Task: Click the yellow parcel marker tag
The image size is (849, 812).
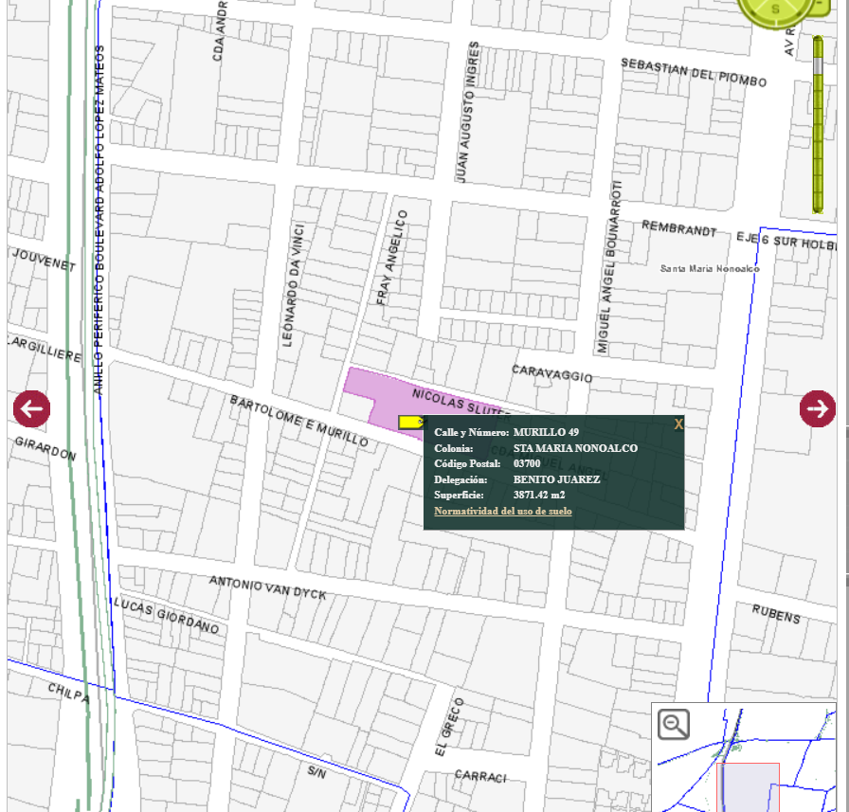Action: pos(411,423)
